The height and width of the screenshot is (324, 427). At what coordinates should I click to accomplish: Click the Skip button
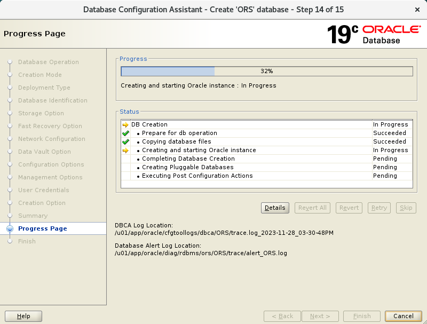coord(406,208)
